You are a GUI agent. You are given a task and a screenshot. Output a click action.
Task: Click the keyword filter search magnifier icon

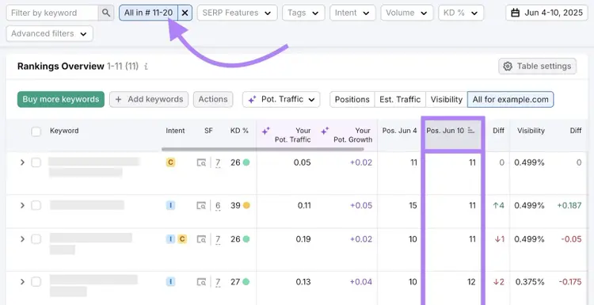106,13
